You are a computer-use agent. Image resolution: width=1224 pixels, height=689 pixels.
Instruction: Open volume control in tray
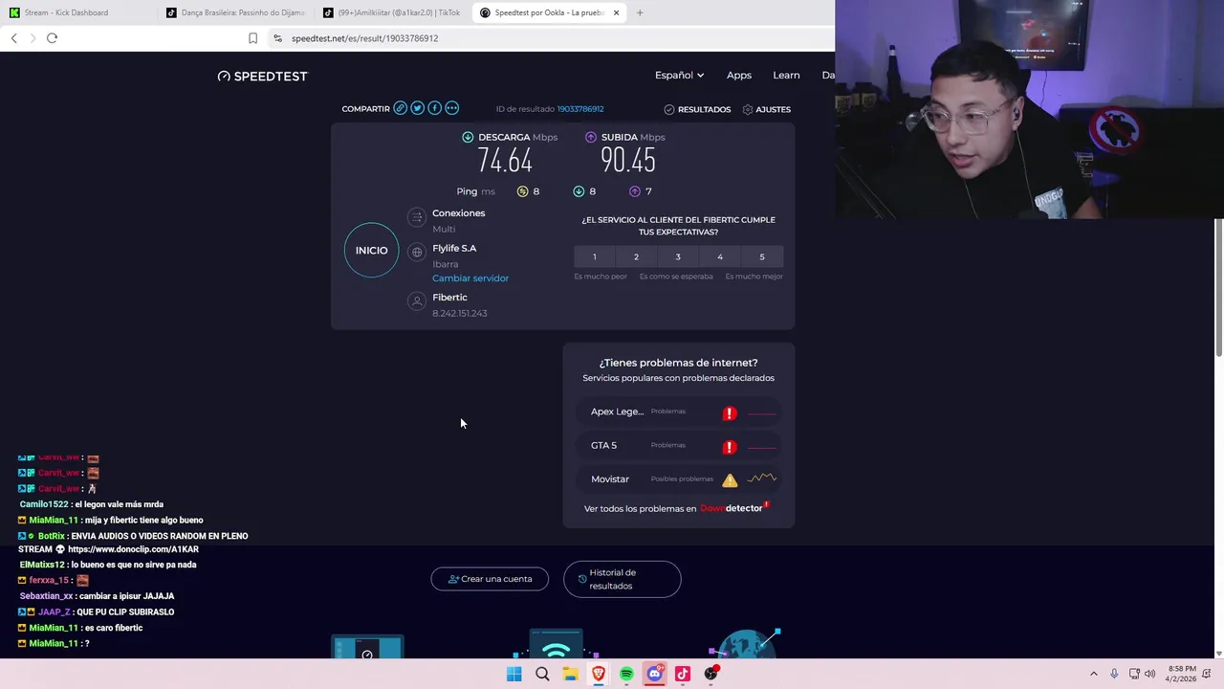pyautogui.click(x=1149, y=674)
